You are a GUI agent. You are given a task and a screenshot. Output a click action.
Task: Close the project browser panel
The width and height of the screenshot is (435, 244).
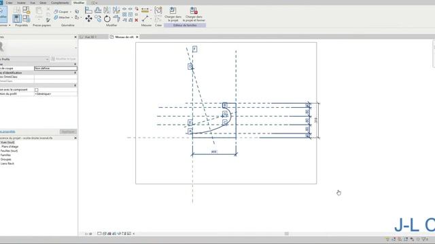(x=75, y=138)
